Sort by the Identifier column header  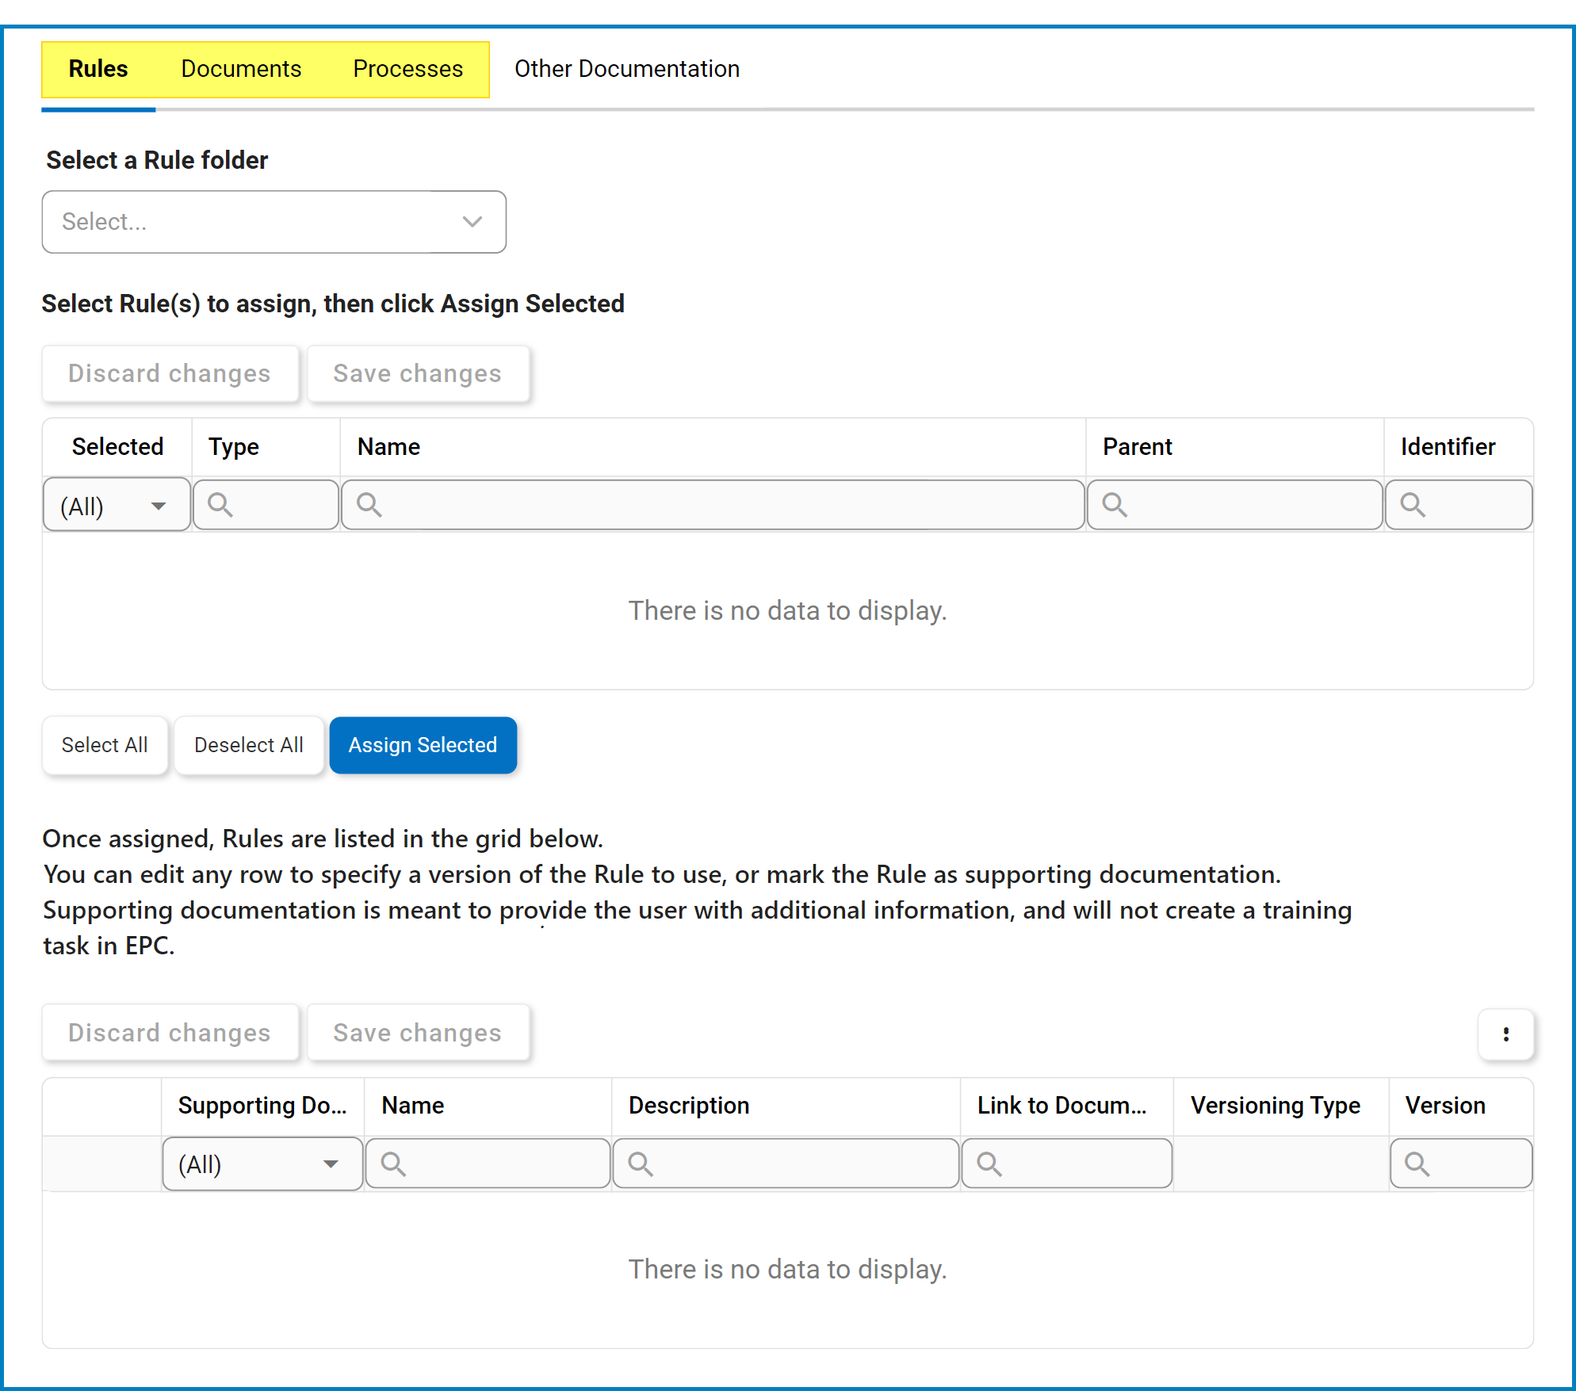tap(1459, 447)
